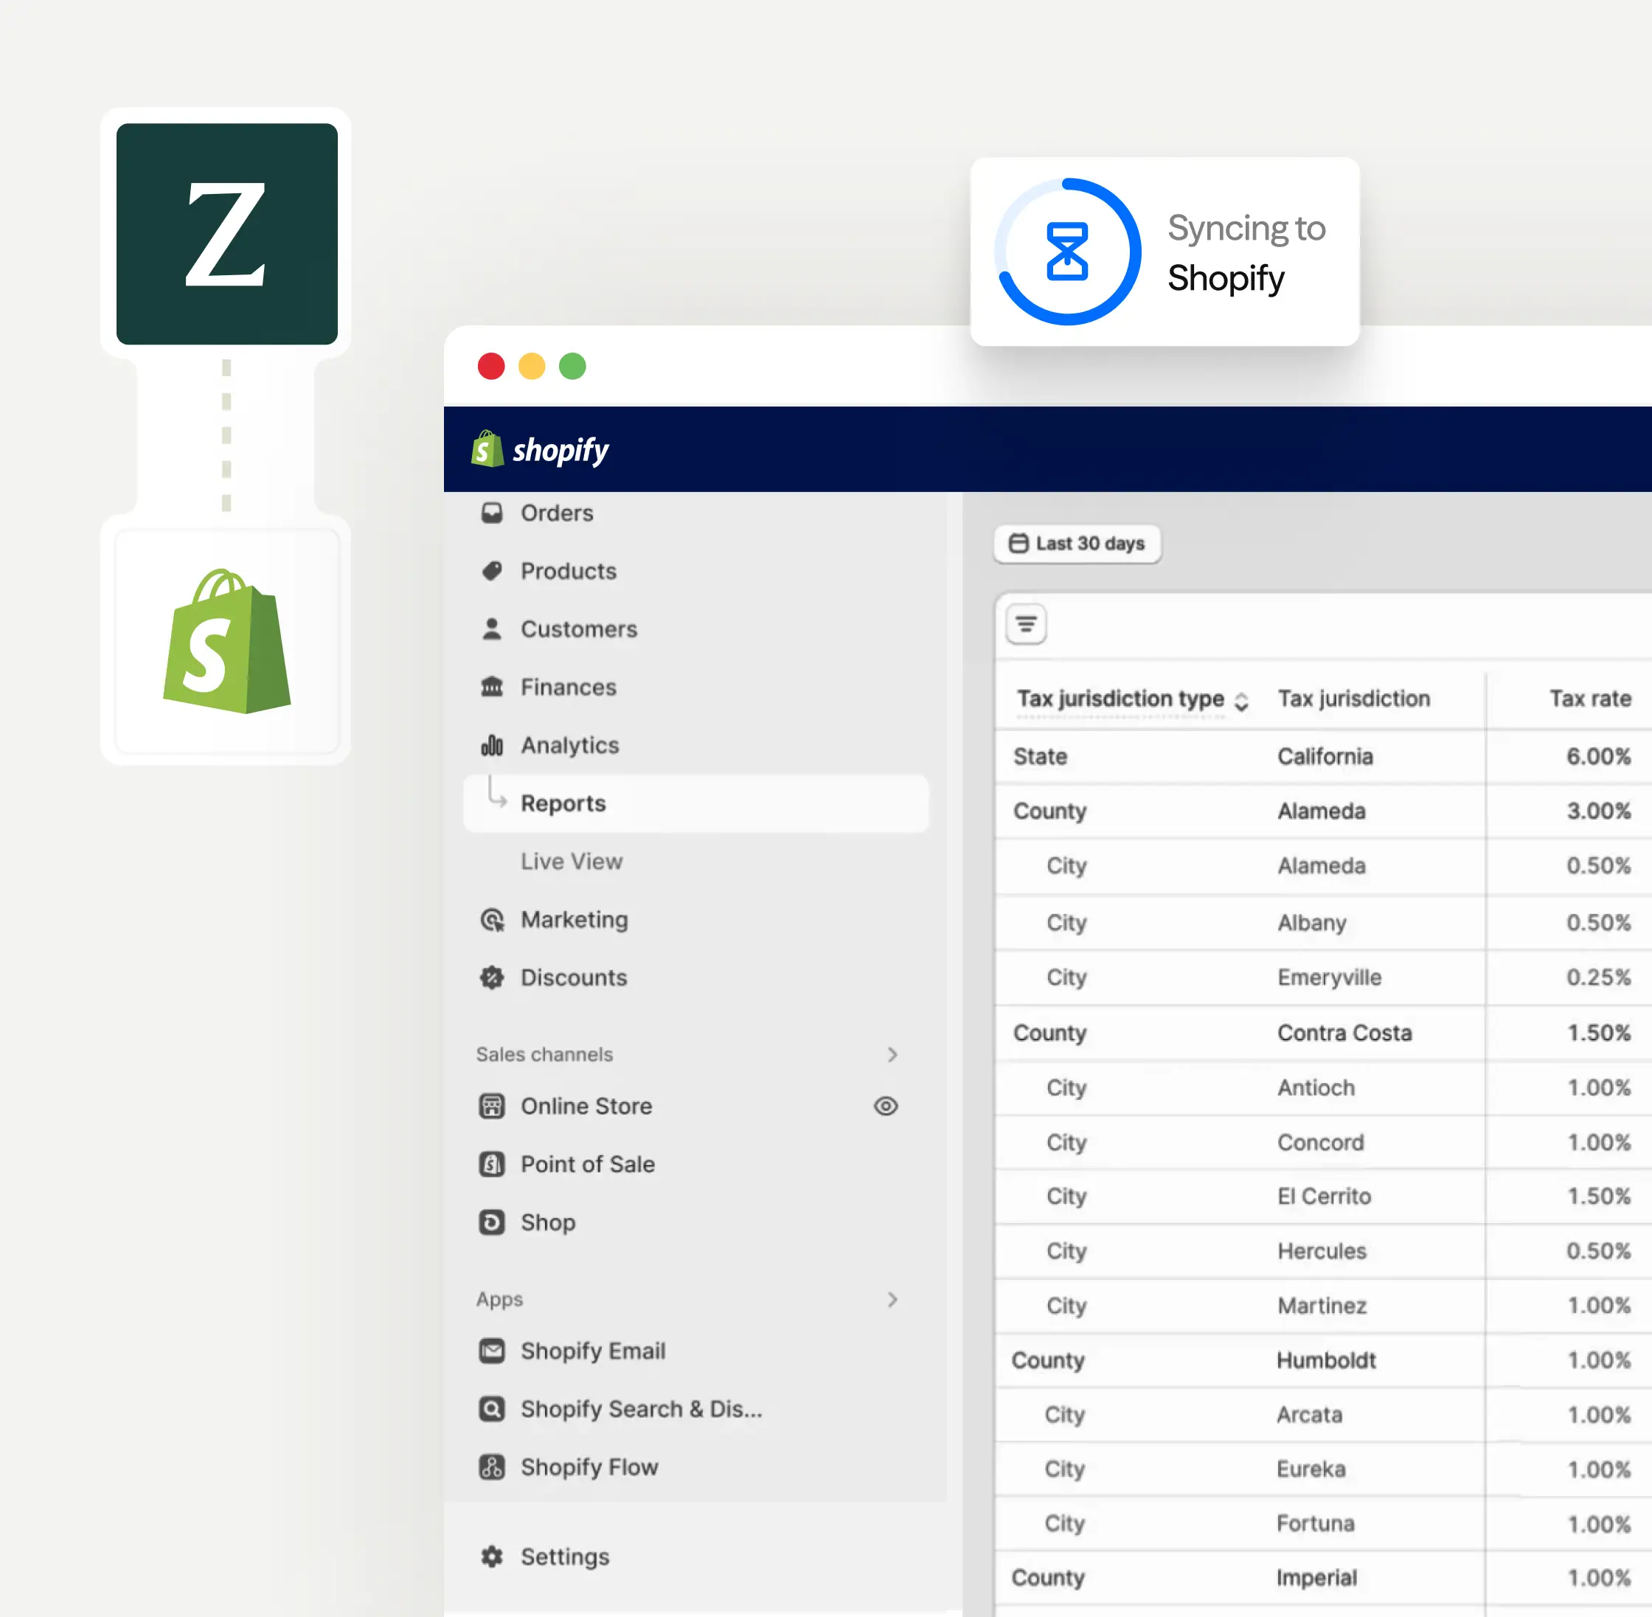
Task: Click the circular sync progress indicator
Action: (x=1067, y=252)
